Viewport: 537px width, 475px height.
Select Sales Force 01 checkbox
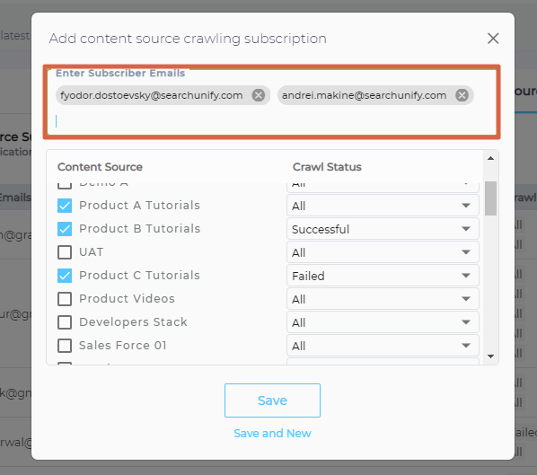click(x=65, y=345)
